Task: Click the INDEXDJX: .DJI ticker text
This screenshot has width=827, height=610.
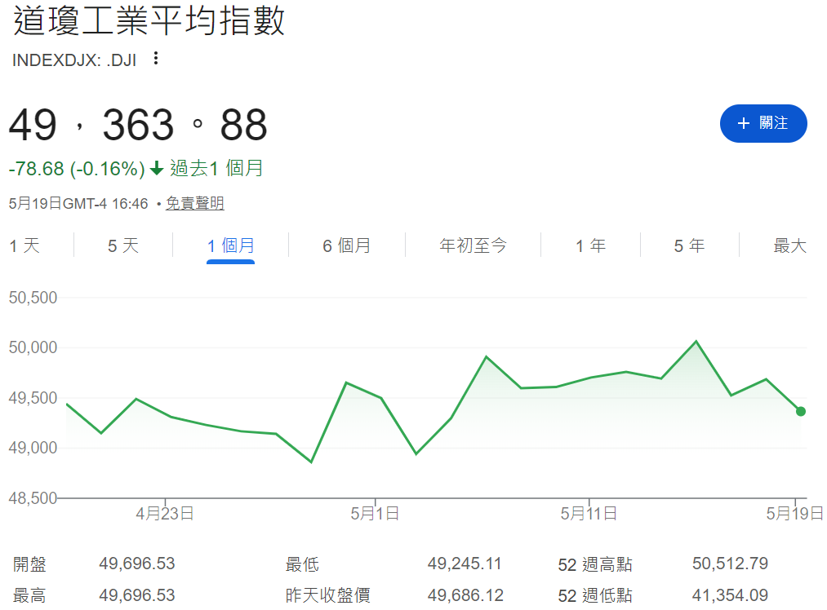Action: pos(74,60)
